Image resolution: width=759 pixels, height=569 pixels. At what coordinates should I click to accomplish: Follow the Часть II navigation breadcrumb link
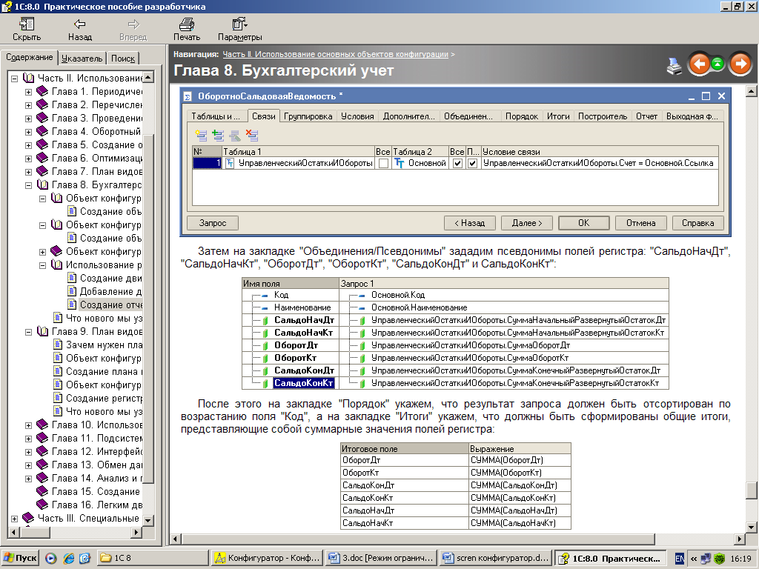pos(335,54)
